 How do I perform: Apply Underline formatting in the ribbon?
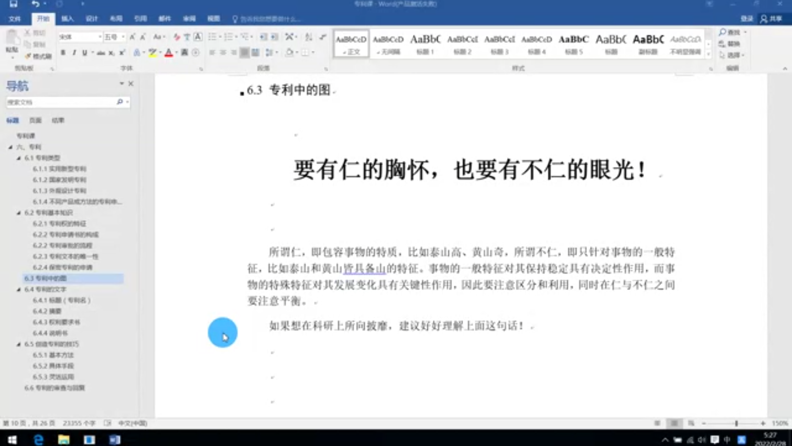[x=85, y=53]
